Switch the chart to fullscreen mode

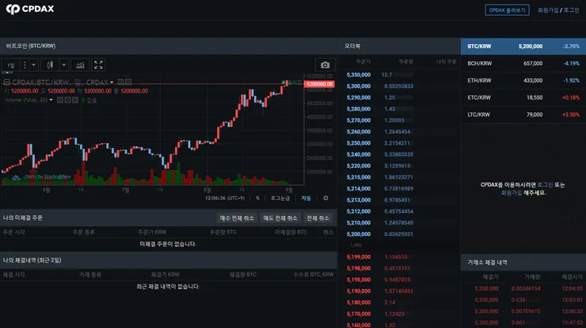tap(98, 66)
